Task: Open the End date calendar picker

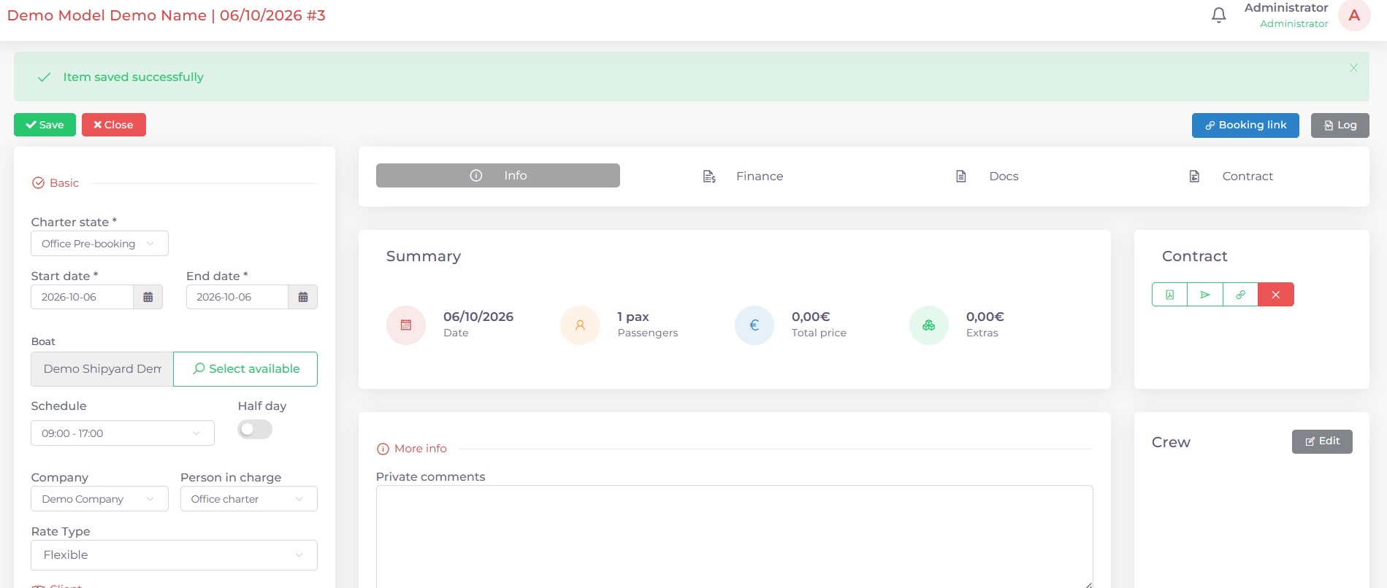Action: [x=303, y=297]
